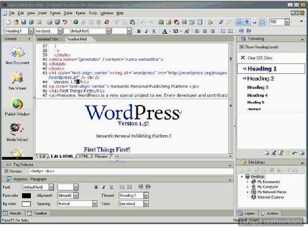Open the Inspector Spacing dropdown
The height and width of the screenshot is (231, 308).
(95, 204)
